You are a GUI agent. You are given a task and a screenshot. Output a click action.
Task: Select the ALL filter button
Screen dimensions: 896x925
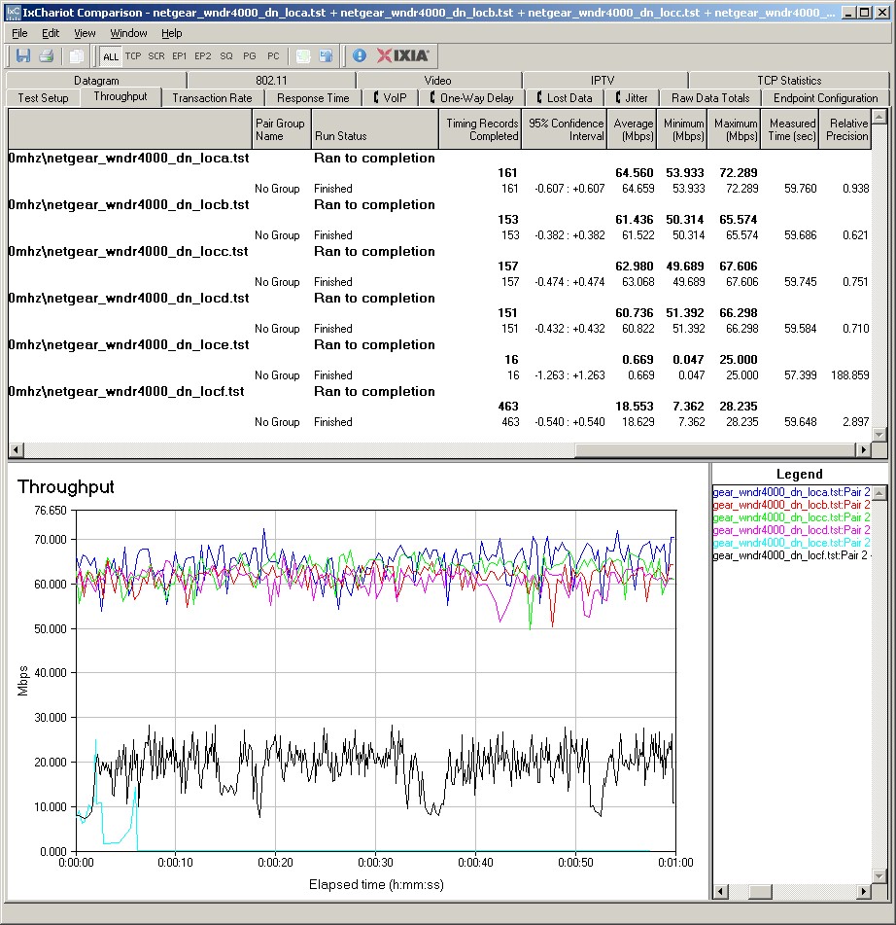point(110,56)
